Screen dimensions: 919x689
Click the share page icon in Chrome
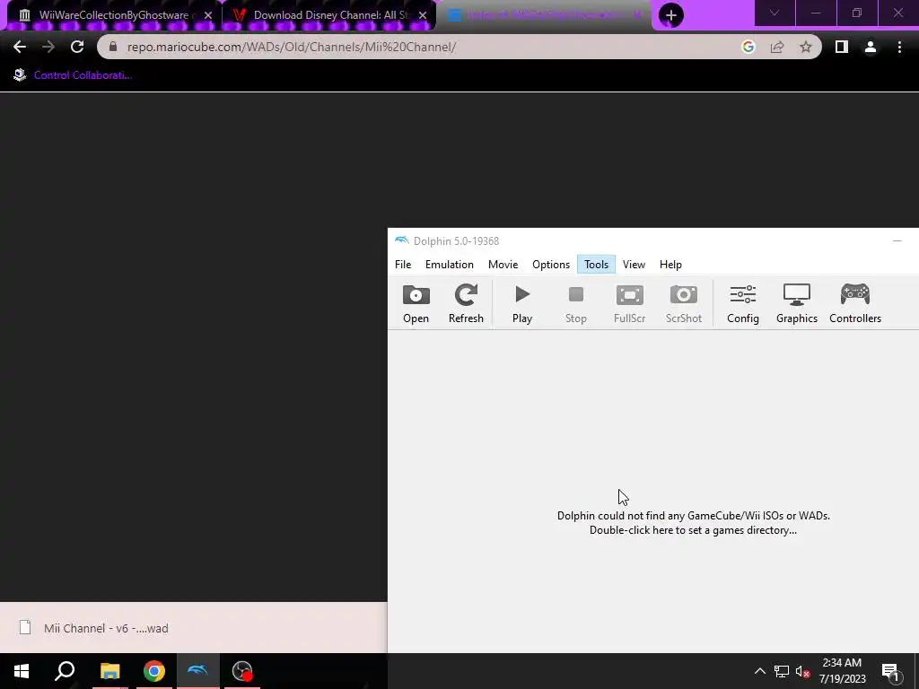point(777,47)
